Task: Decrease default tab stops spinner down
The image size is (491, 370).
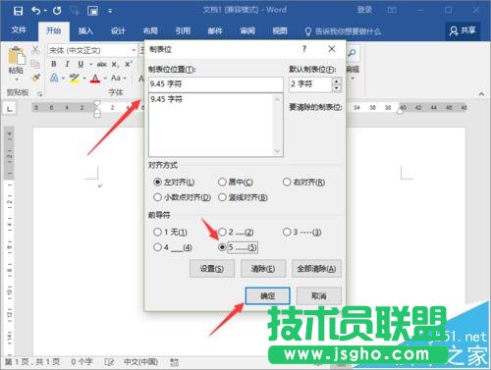Action: pos(337,88)
